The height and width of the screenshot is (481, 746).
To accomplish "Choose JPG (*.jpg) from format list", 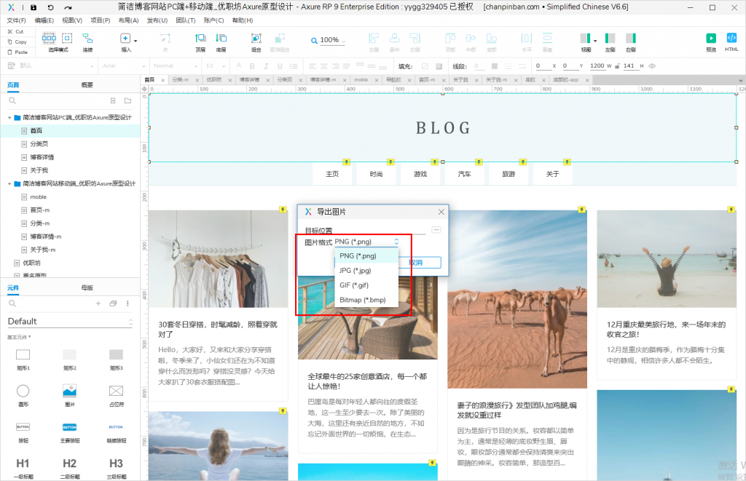I will 357,271.
